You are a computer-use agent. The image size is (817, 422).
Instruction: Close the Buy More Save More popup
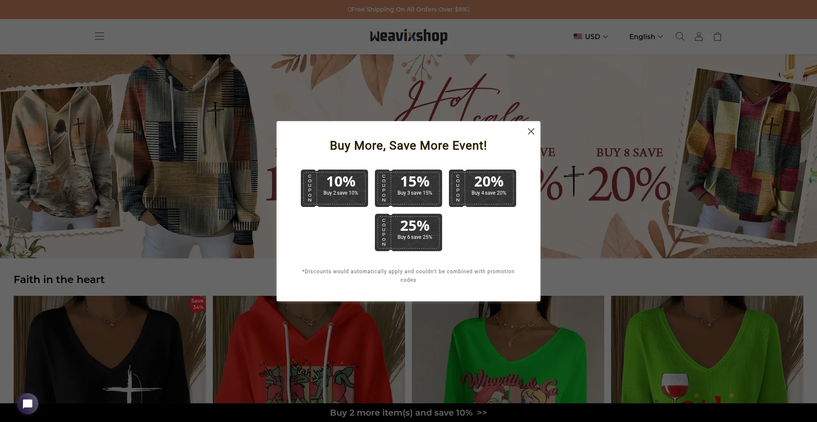coord(531,132)
